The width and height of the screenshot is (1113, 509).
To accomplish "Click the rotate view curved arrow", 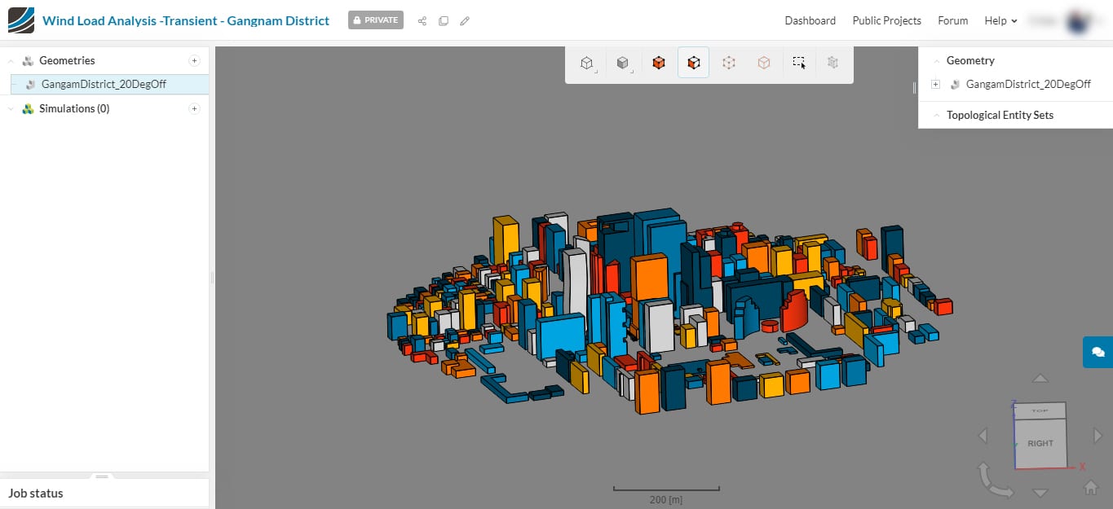I will click(994, 480).
